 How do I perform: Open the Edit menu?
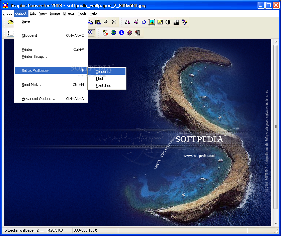pyautogui.click(x=33, y=13)
